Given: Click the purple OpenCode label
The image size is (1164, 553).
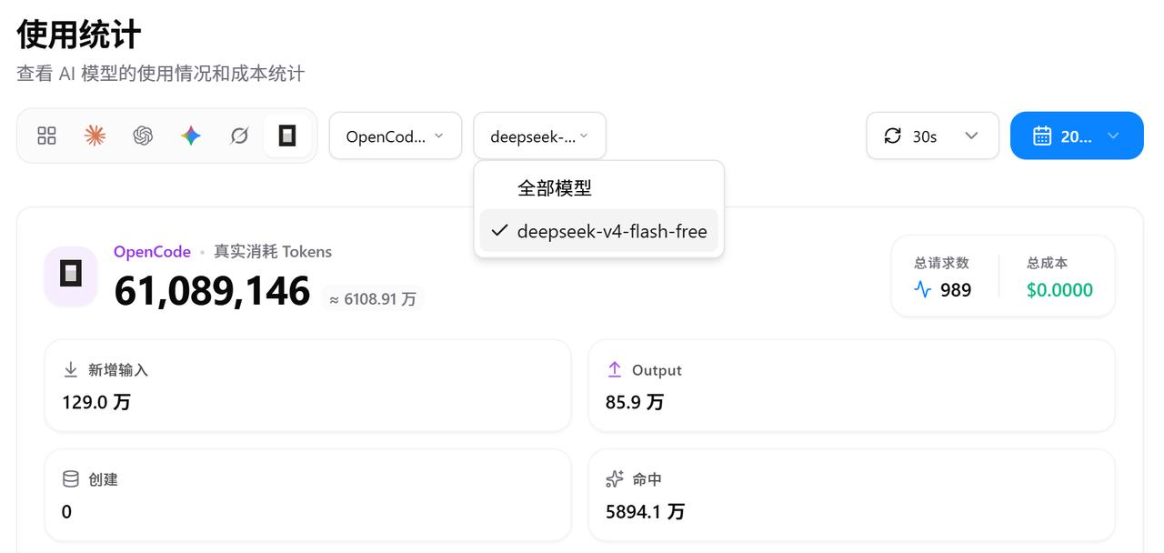Looking at the screenshot, I should click(152, 252).
